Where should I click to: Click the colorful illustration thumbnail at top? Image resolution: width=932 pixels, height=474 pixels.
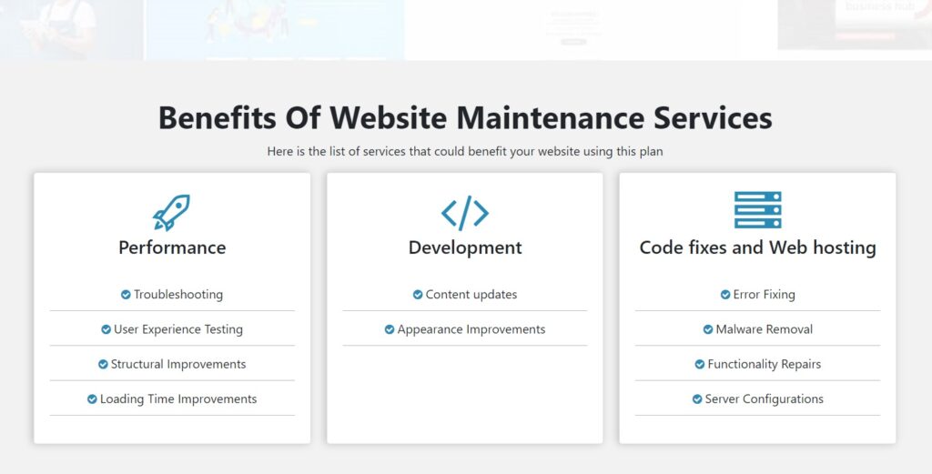pos(273,27)
